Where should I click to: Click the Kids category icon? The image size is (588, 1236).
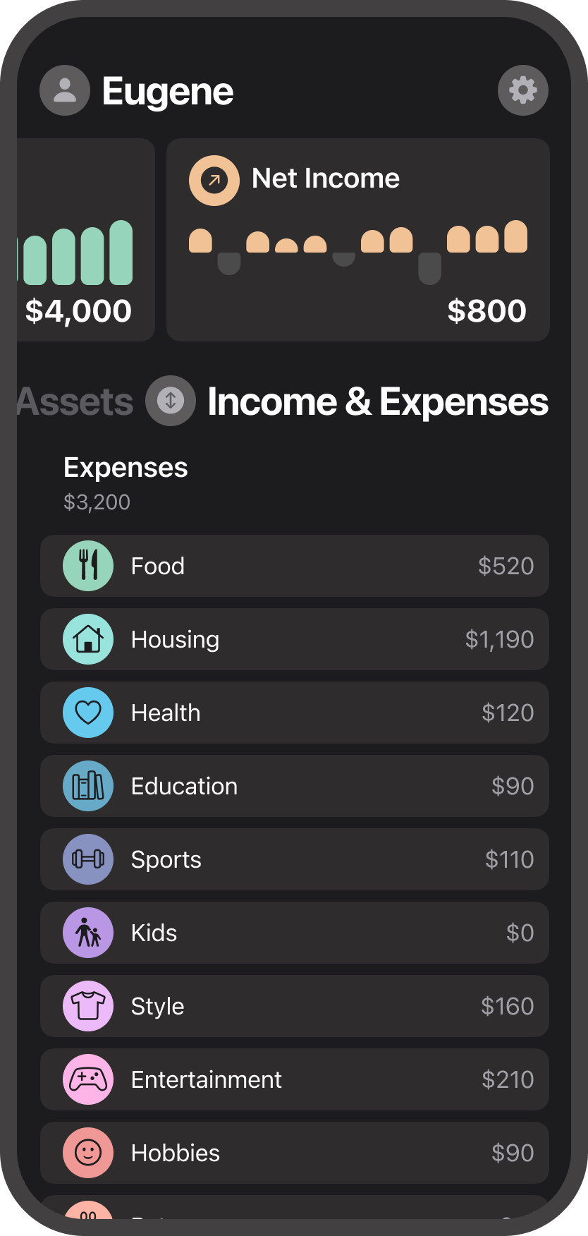(x=88, y=932)
